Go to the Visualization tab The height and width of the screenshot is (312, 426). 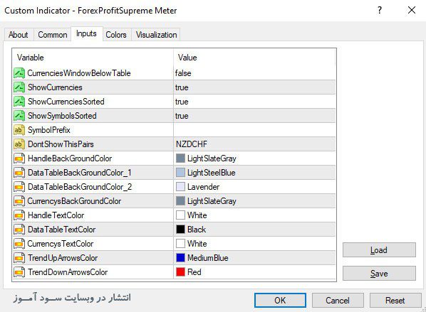pyautogui.click(x=156, y=35)
